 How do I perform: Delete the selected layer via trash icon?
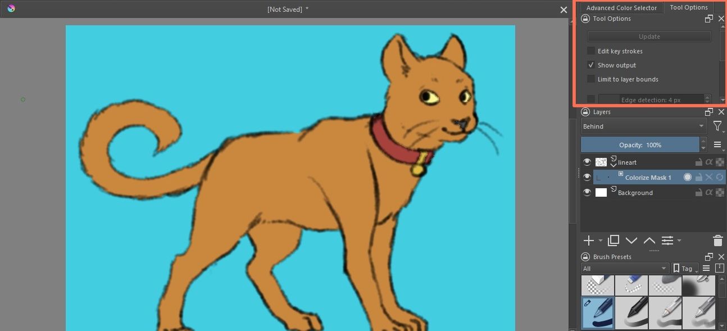[x=717, y=241]
